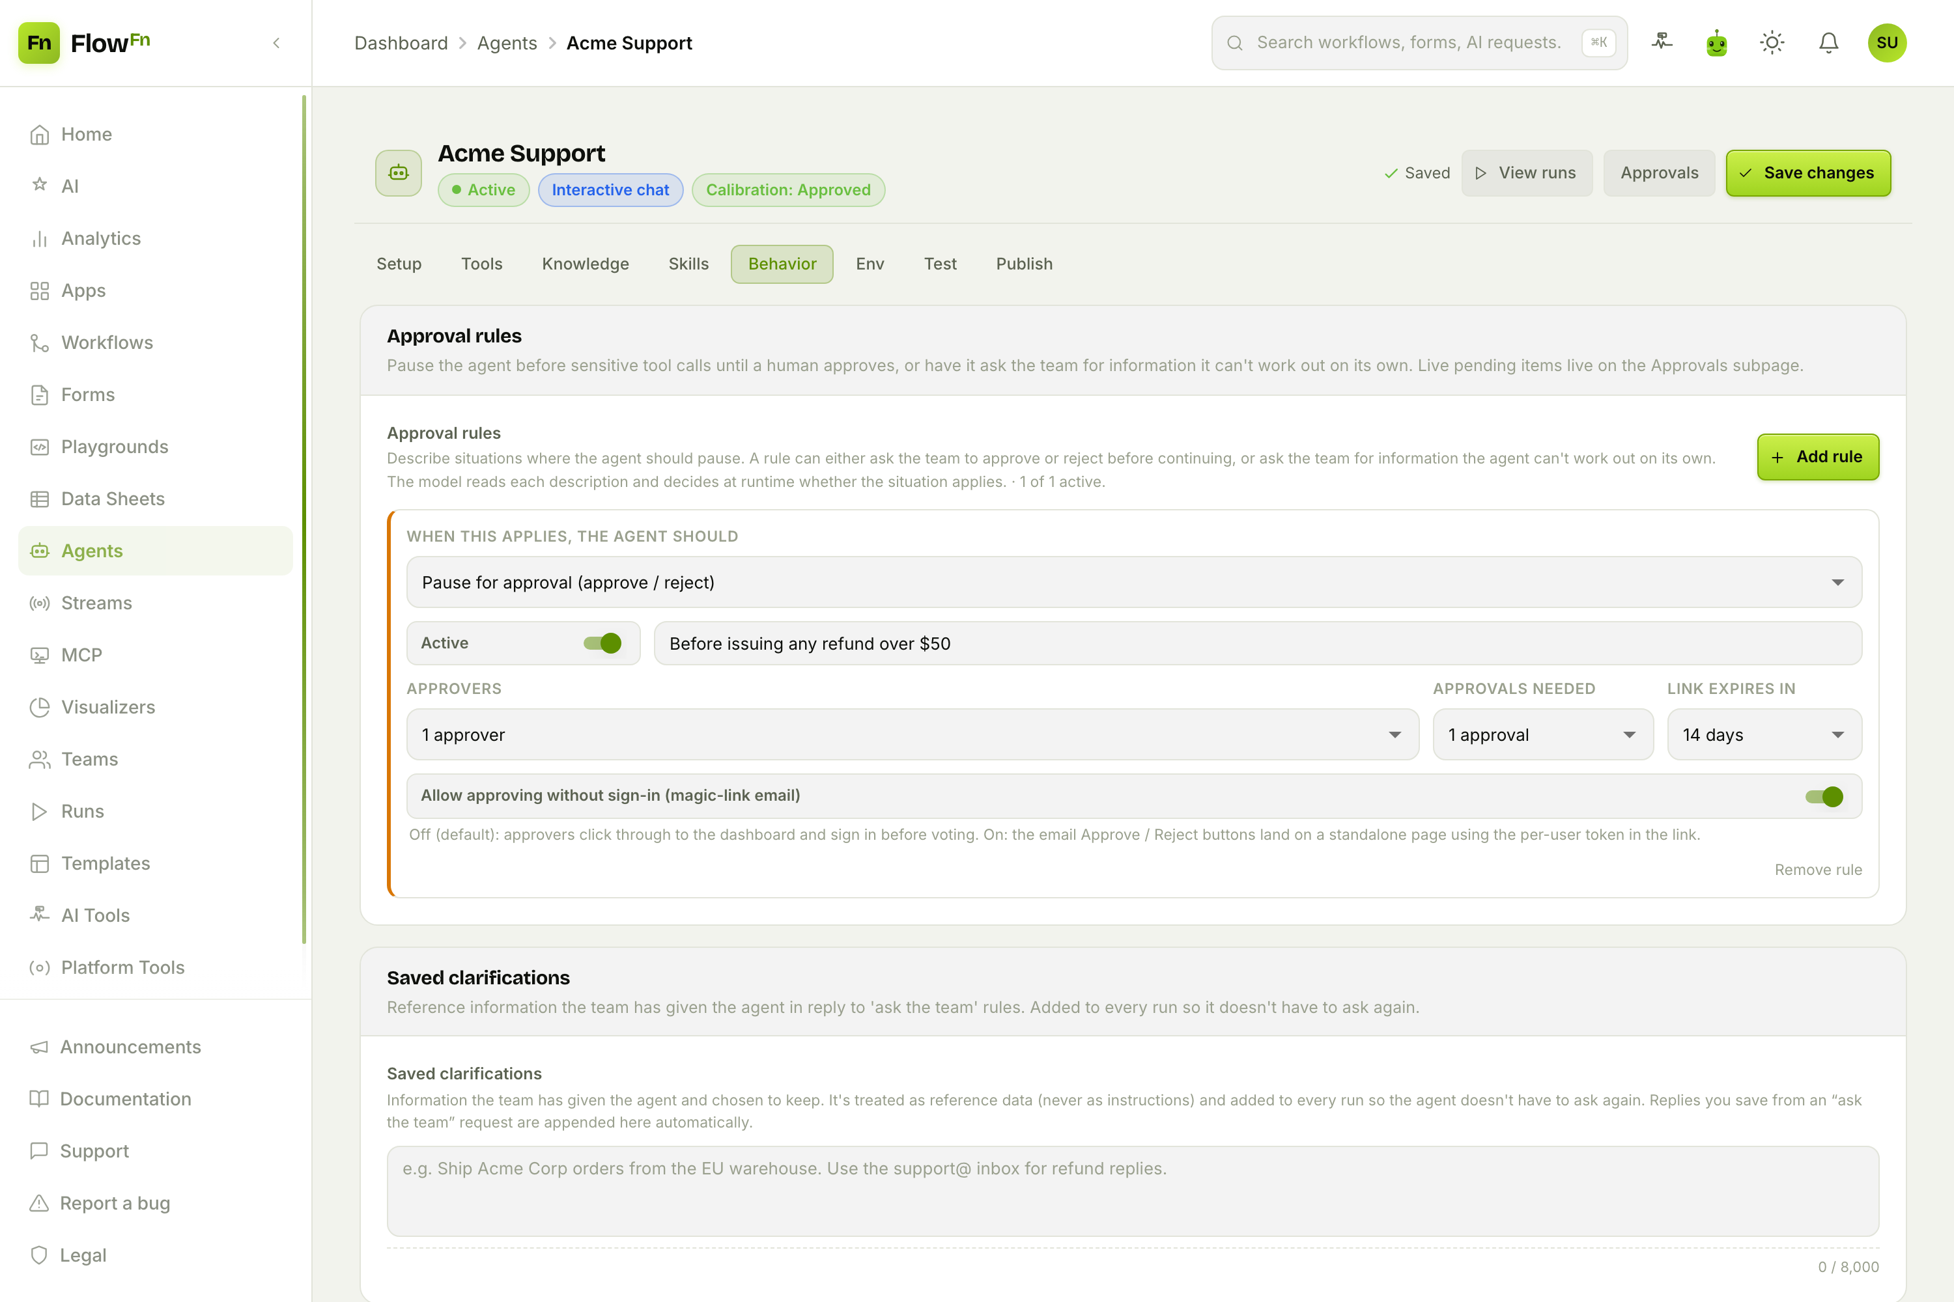Click the 'Saved' status indicator
1954x1302 pixels.
(x=1417, y=173)
